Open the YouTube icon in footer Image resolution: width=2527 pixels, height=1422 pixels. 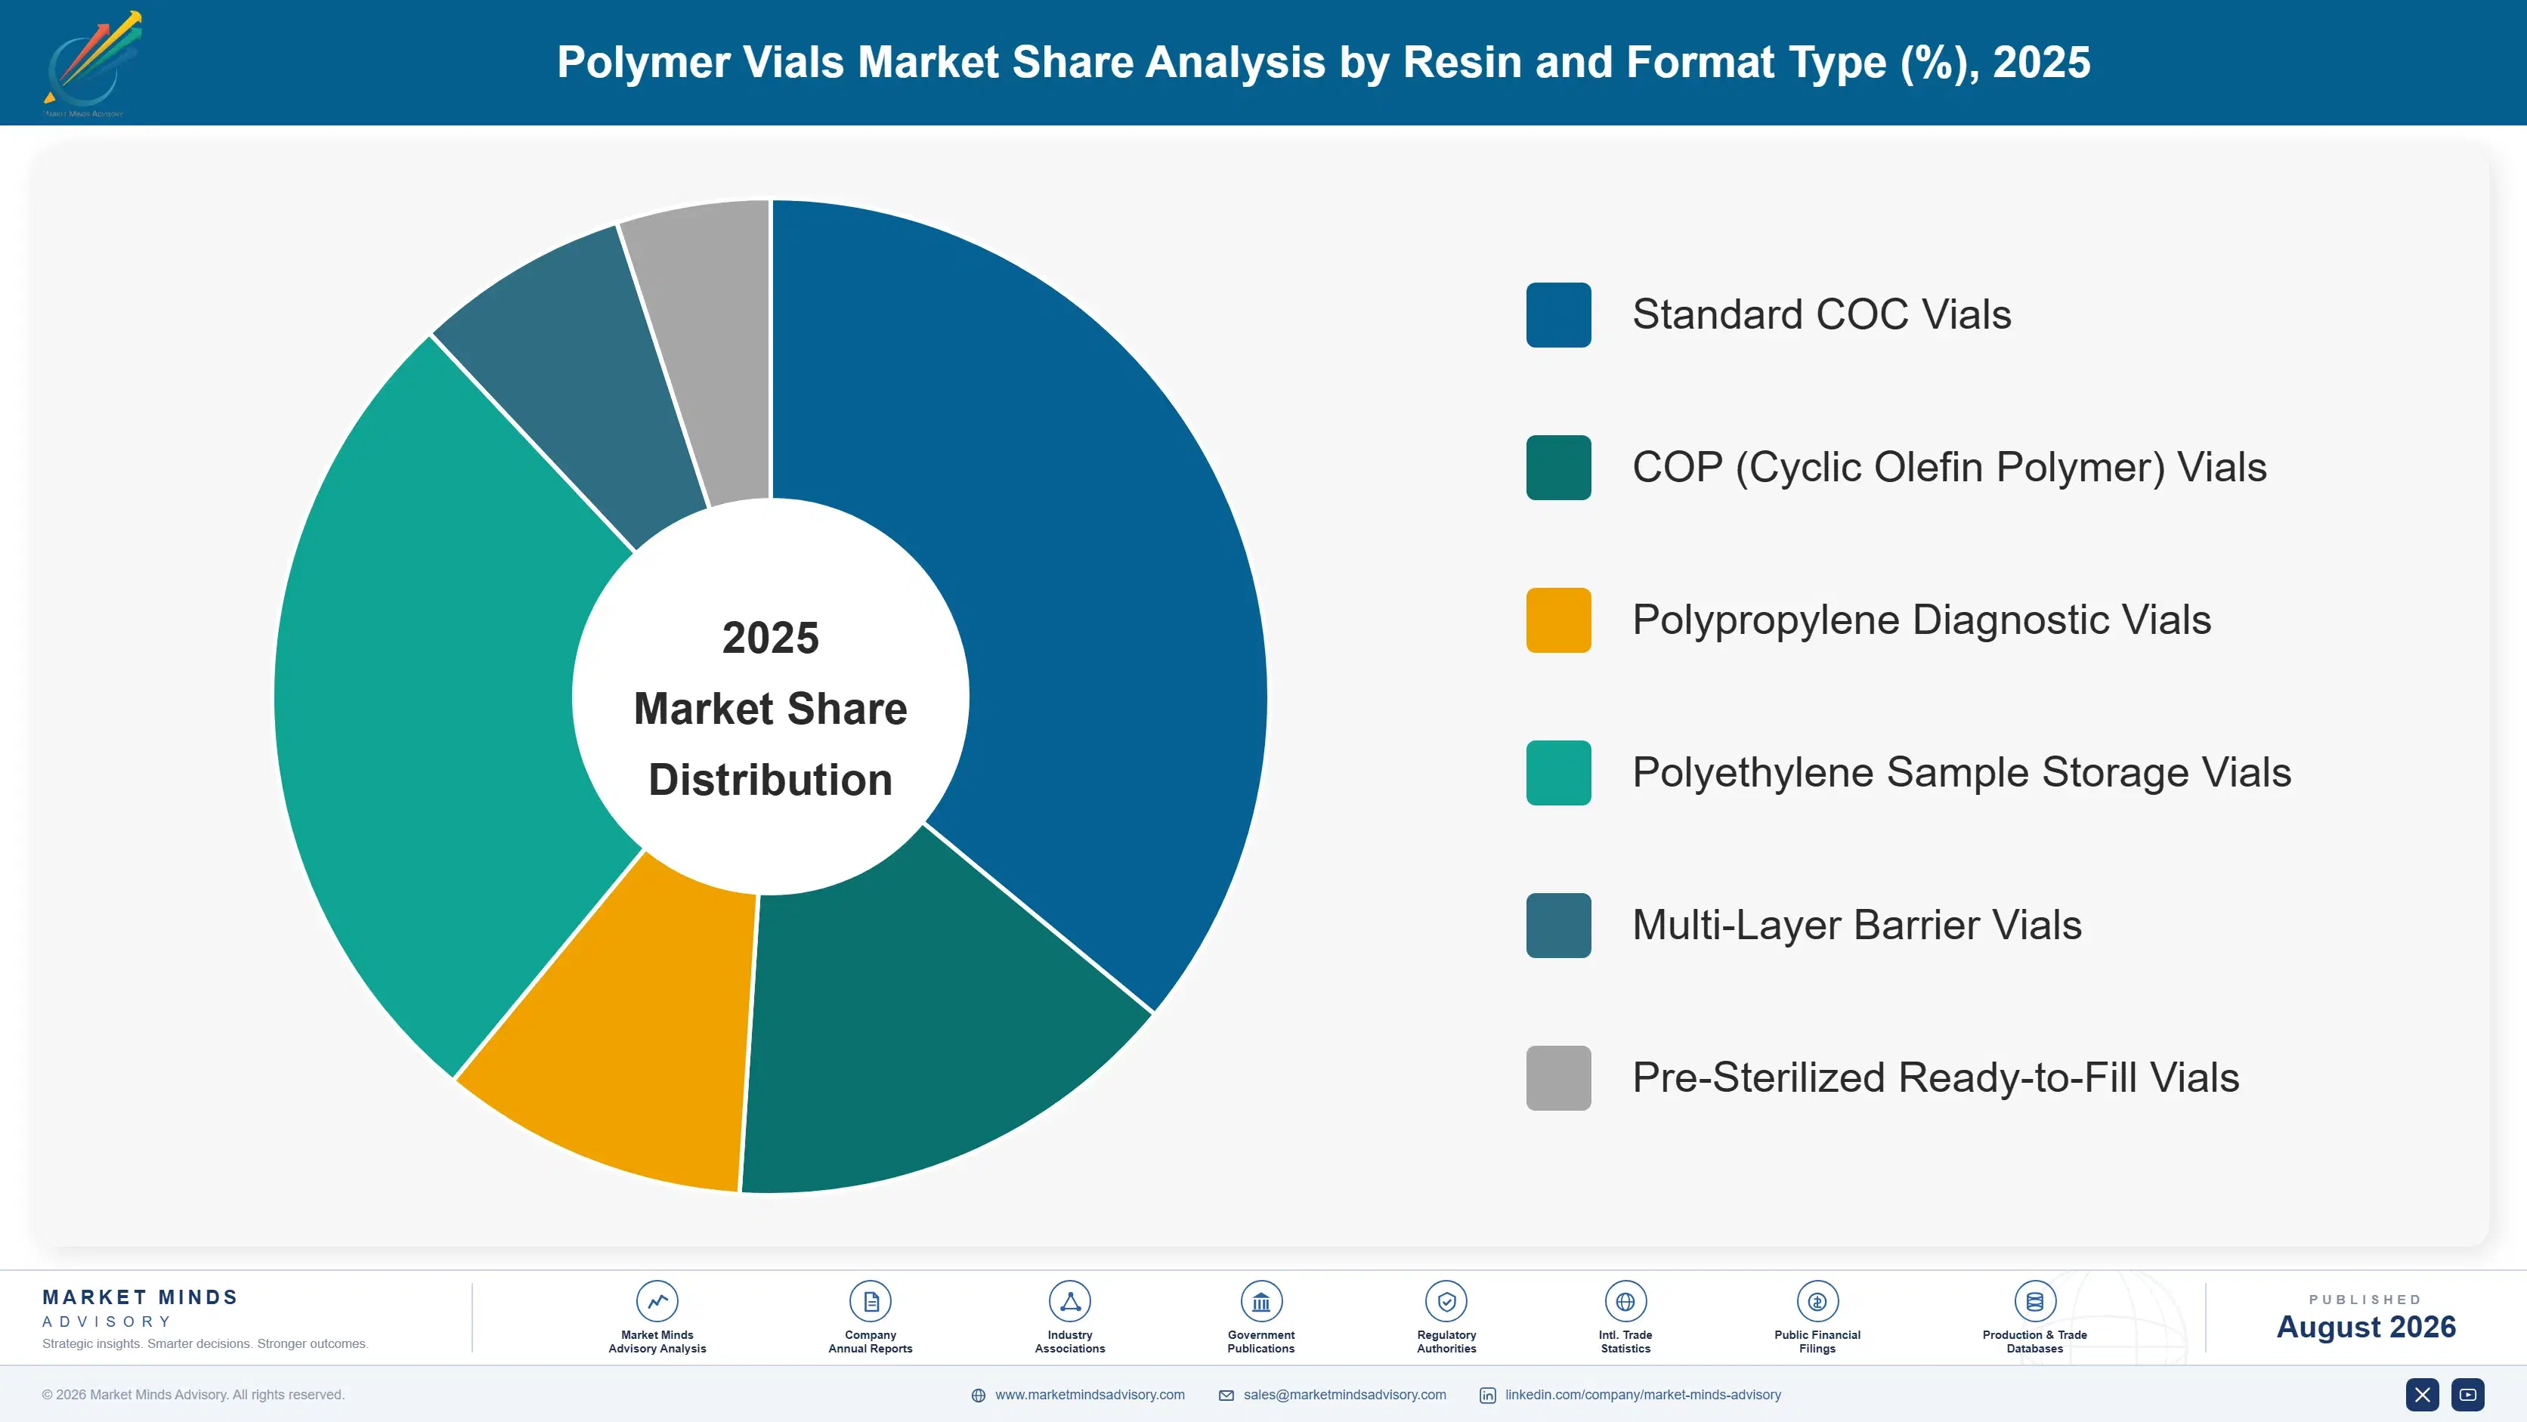2468,1395
